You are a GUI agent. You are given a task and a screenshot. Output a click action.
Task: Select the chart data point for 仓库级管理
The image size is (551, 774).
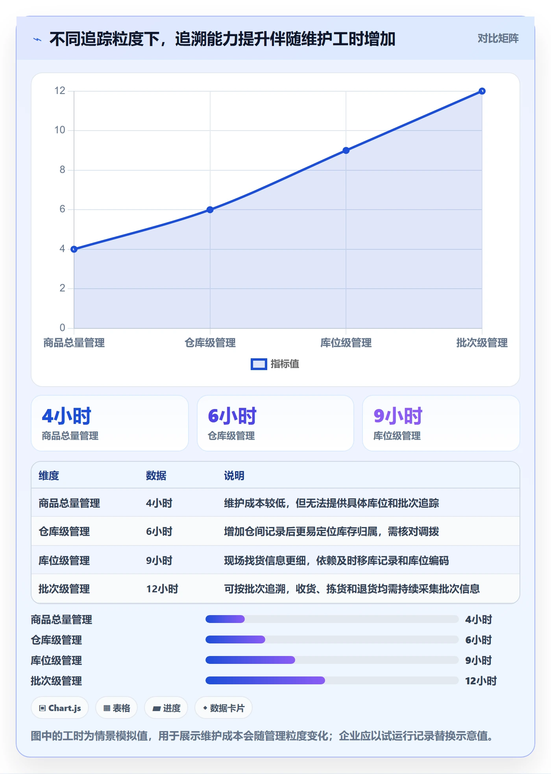210,210
